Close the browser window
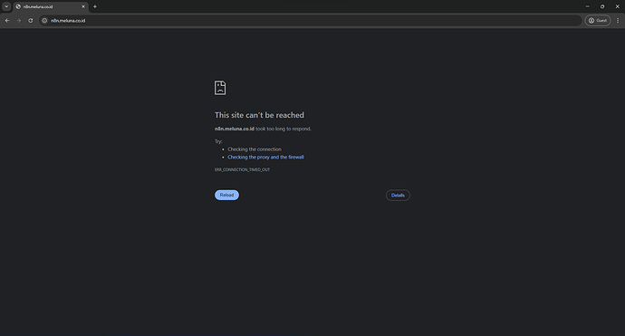625x336 pixels. pos(618,6)
